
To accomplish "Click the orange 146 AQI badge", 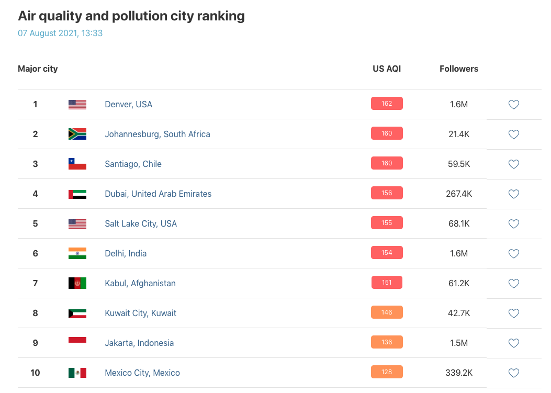I will 387,312.
